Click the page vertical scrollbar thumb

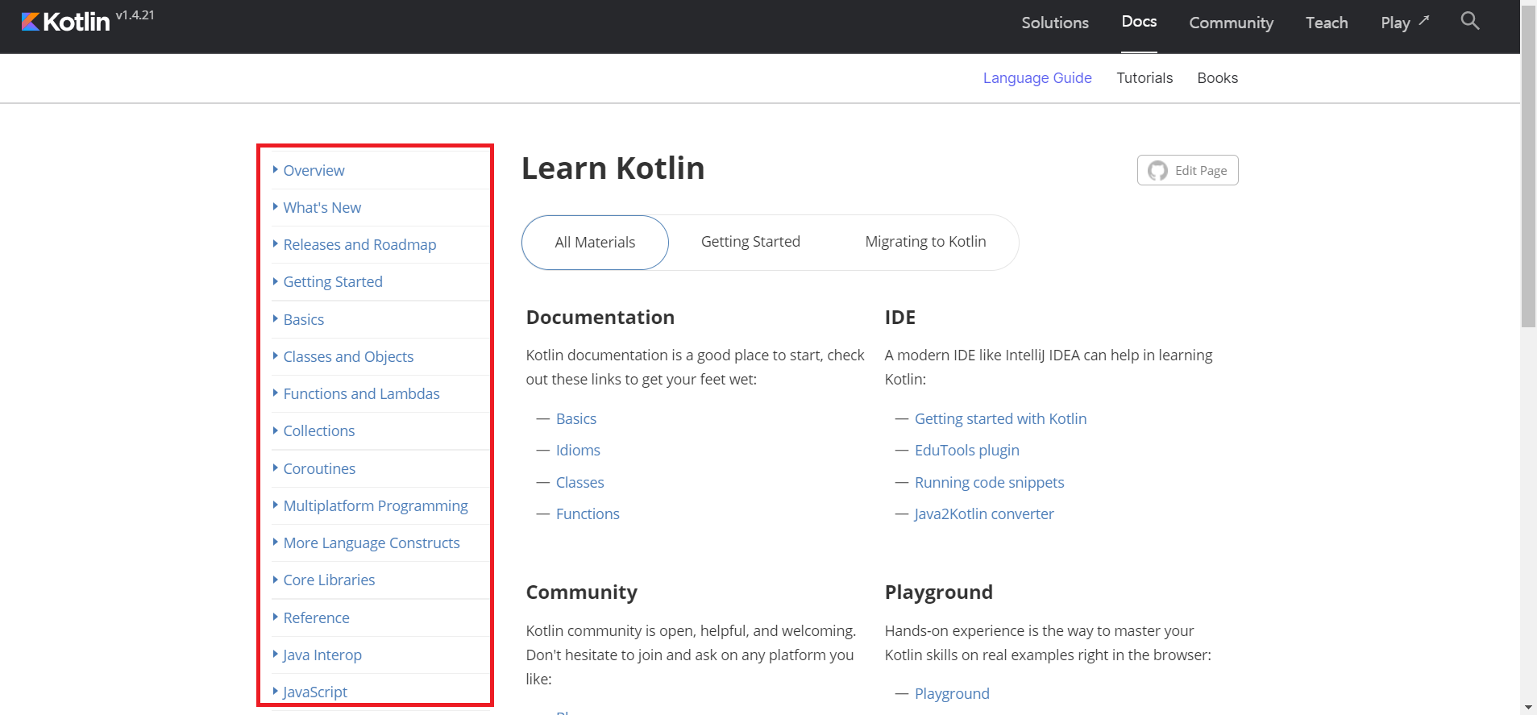click(x=1528, y=165)
